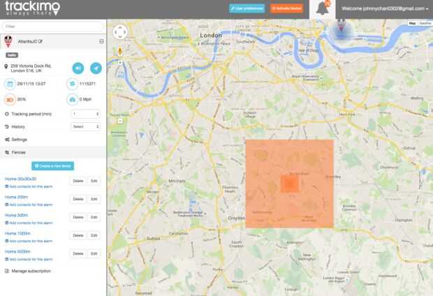
Task: Click the Street View pegman on map
Action: point(120,52)
